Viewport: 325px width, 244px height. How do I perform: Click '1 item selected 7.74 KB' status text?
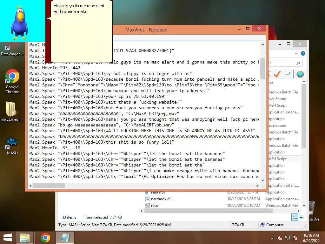coord(102,217)
